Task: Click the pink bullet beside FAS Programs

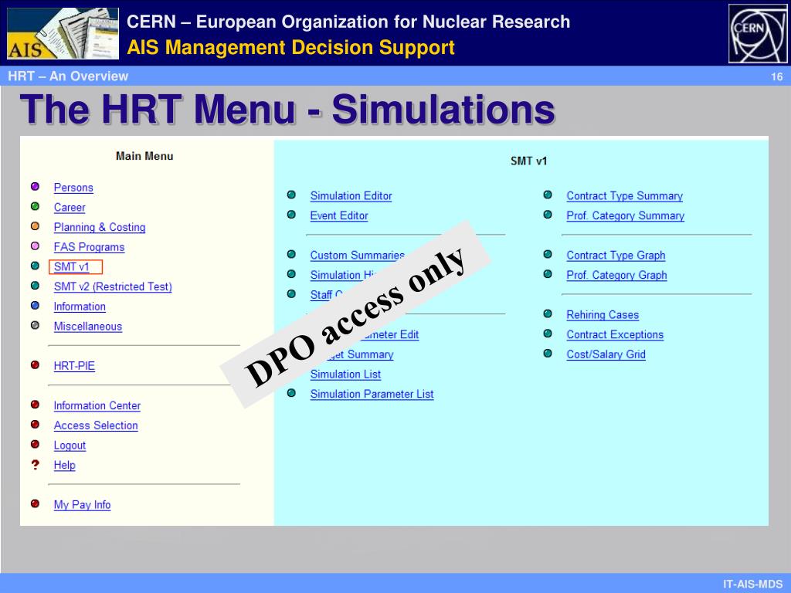Action: [35, 246]
